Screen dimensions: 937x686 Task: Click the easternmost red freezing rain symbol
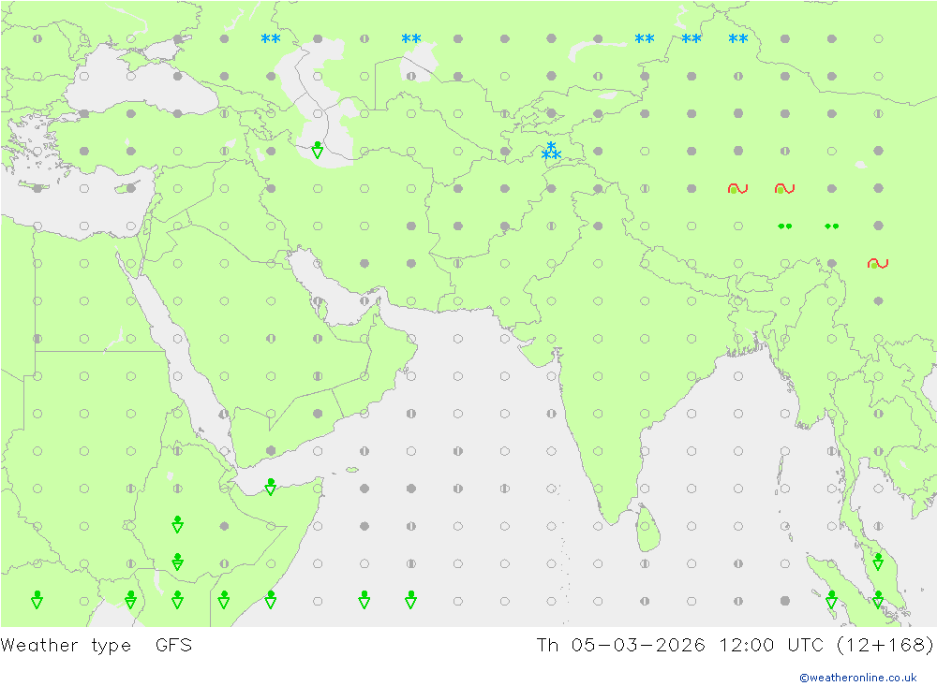click(878, 263)
